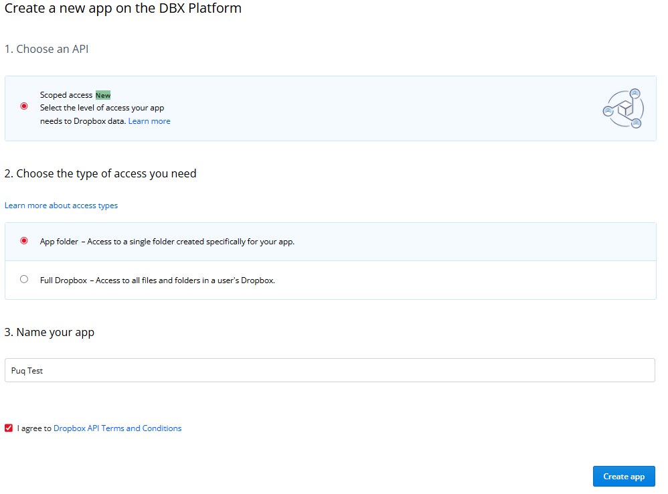Open the Dropbox API Terms and Conditions
This screenshot has width=668, height=494.
(x=117, y=428)
